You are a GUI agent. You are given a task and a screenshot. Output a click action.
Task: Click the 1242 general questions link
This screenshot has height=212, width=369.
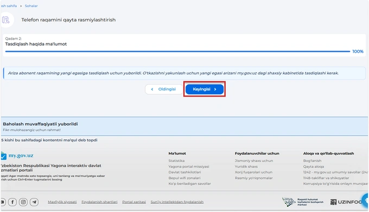[x=335, y=172]
